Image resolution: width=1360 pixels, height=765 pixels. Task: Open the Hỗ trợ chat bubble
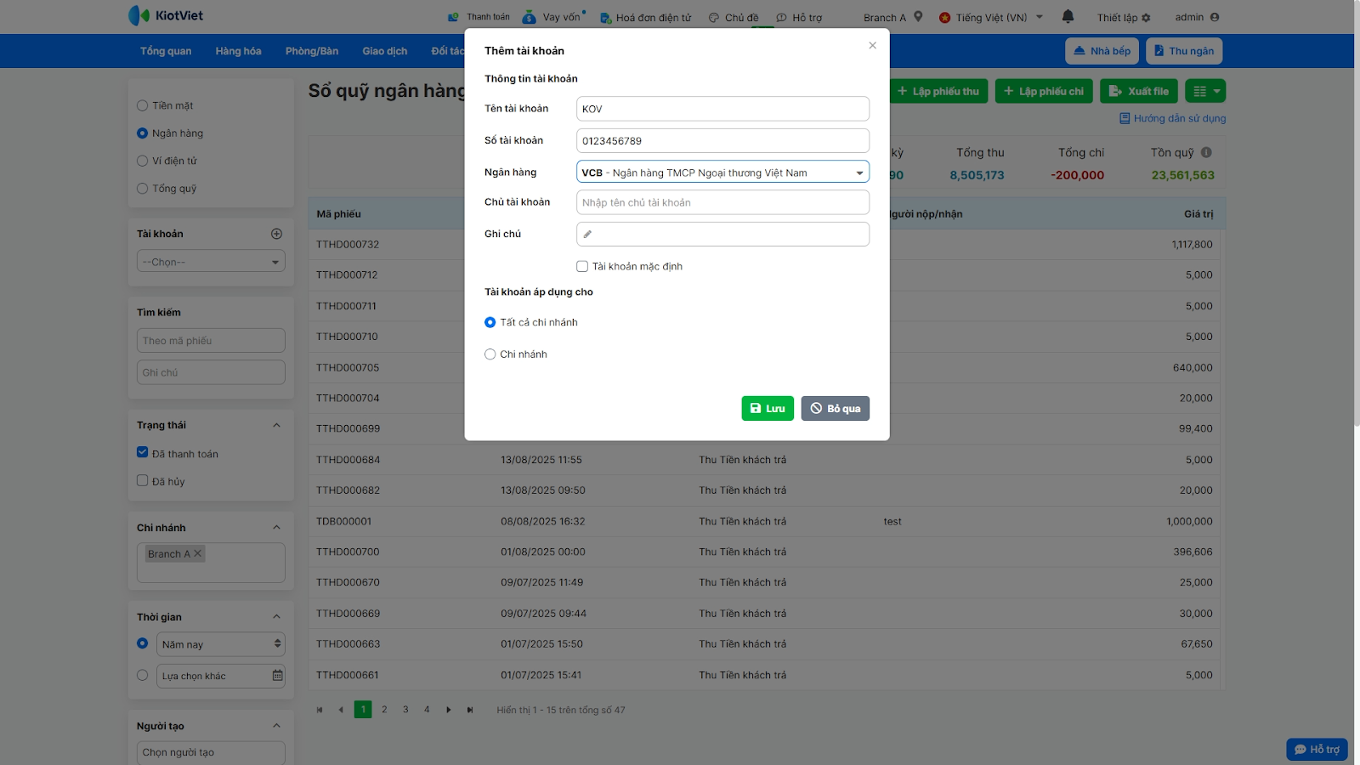1317,749
